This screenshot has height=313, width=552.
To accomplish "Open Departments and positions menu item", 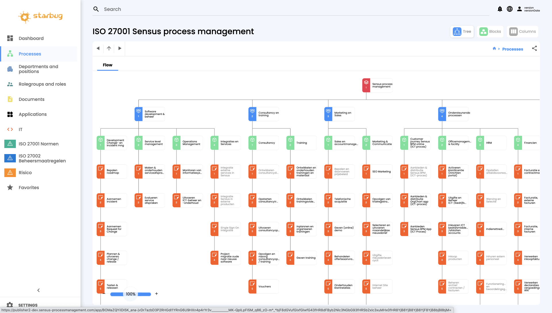I will 39,69.
